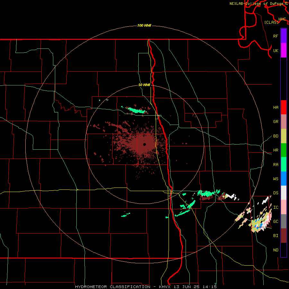The width and height of the screenshot is (289, 289).
Task: Click the IC pink legend swatch
Action: pos(284,207)
